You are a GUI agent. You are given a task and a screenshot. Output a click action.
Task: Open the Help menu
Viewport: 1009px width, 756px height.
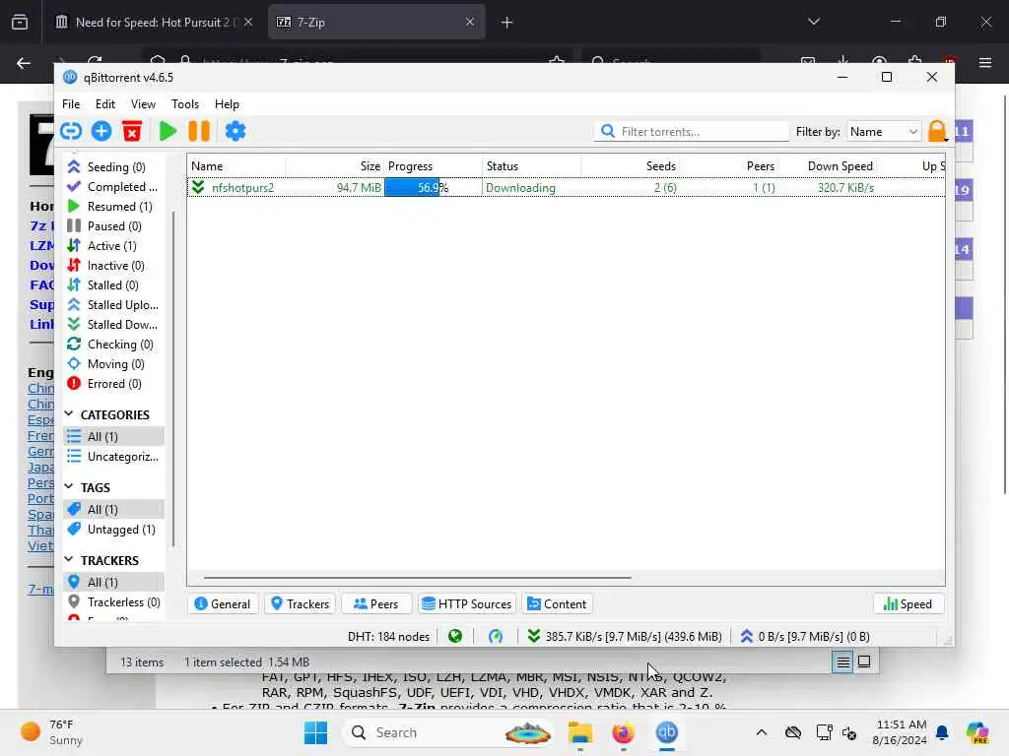click(x=227, y=104)
